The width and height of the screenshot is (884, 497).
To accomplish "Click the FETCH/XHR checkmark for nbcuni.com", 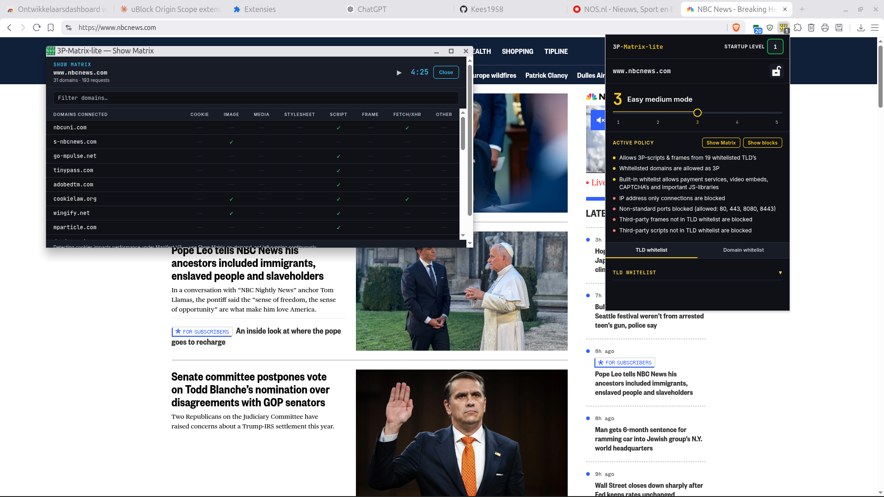I will click(407, 128).
